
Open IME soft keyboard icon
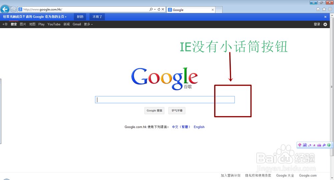[x=319, y=145]
